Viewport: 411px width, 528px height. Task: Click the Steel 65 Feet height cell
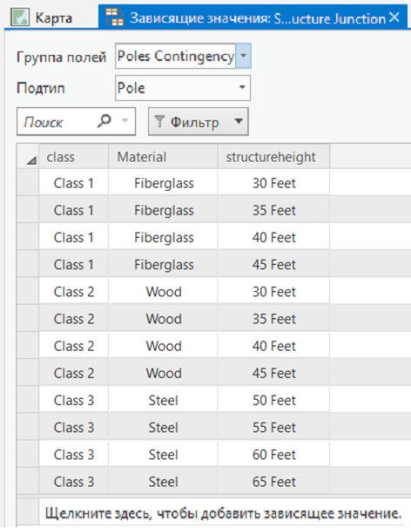coord(273,482)
